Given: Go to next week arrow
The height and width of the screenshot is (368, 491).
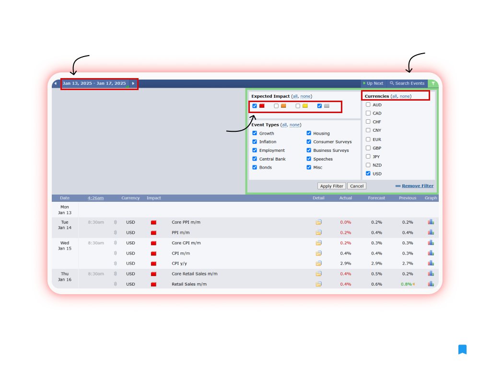Looking at the screenshot, I should 133,83.
